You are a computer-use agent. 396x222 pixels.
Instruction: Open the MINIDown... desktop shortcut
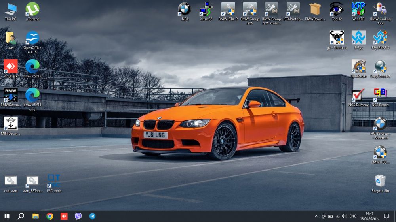[11, 126]
